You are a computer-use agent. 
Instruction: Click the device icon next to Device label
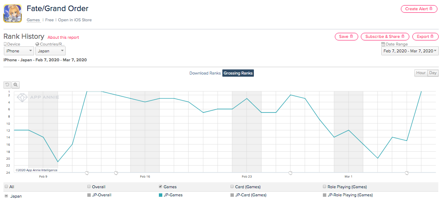[5, 44]
